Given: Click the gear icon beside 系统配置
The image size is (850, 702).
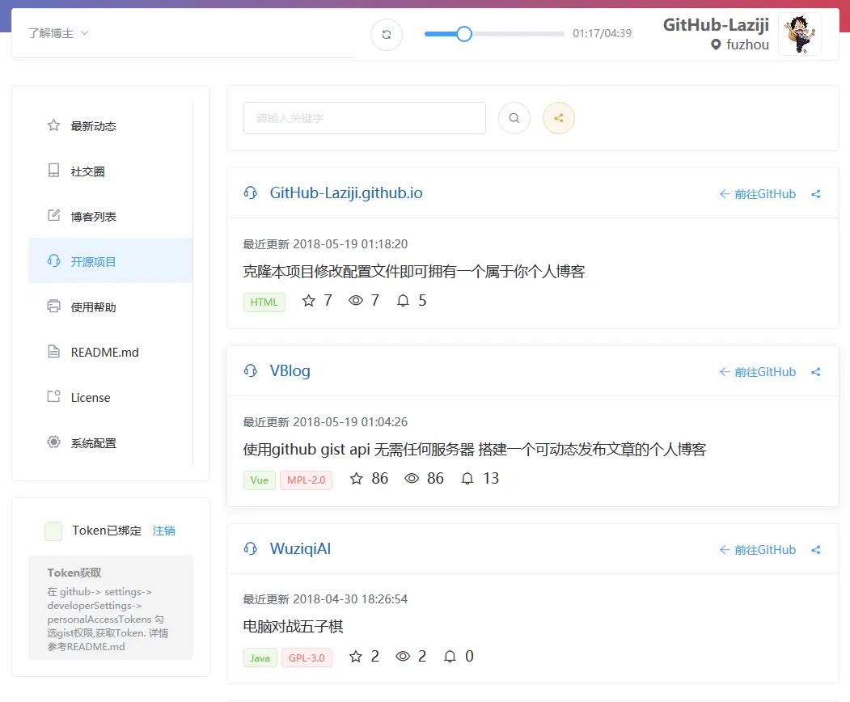Looking at the screenshot, I should pyautogui.click(x=53, y=442).
